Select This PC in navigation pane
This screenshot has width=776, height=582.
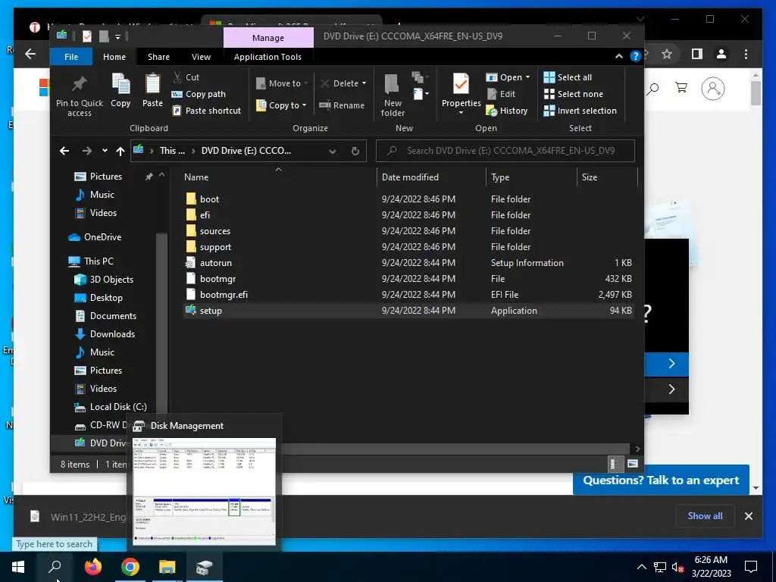(x=91, y=261)
